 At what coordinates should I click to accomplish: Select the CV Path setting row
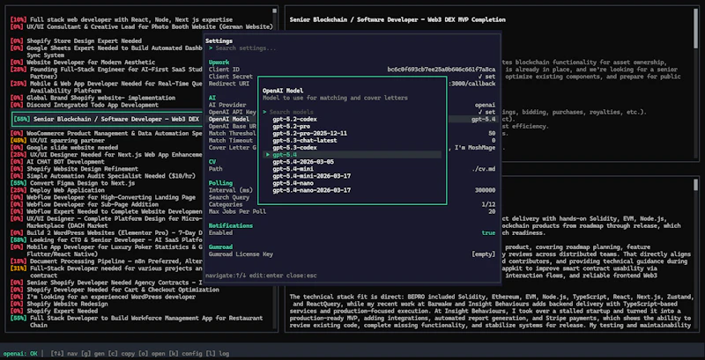(x=352, y=169)
